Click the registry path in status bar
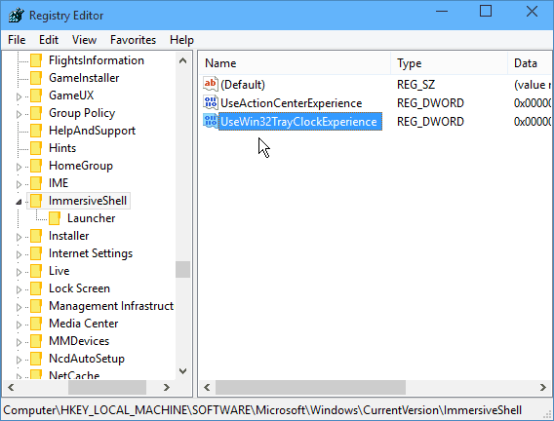Viewport: 554px width, 421px height. click(262, 410)
